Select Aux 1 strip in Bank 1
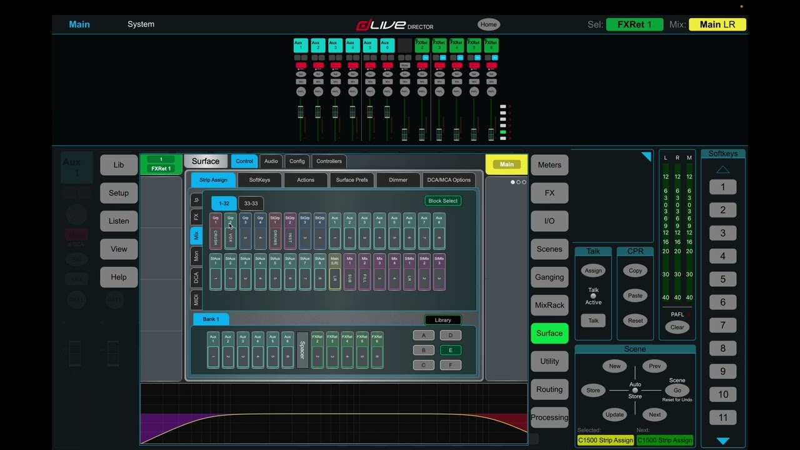This screenshot has height=450, width=800. tap(213, 350)
